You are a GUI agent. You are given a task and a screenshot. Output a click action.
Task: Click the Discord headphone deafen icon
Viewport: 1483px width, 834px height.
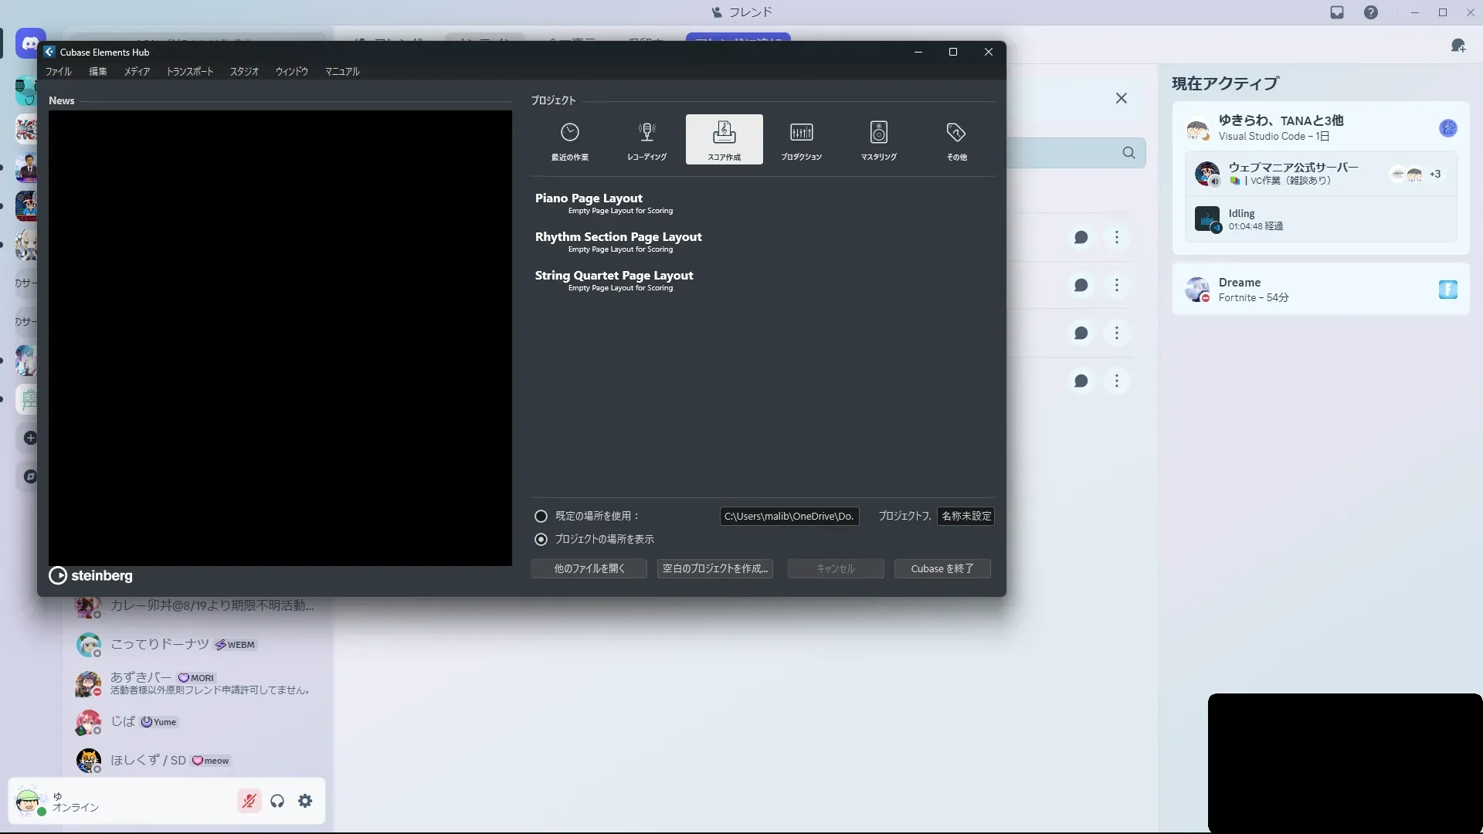click(x=277, y=802)
